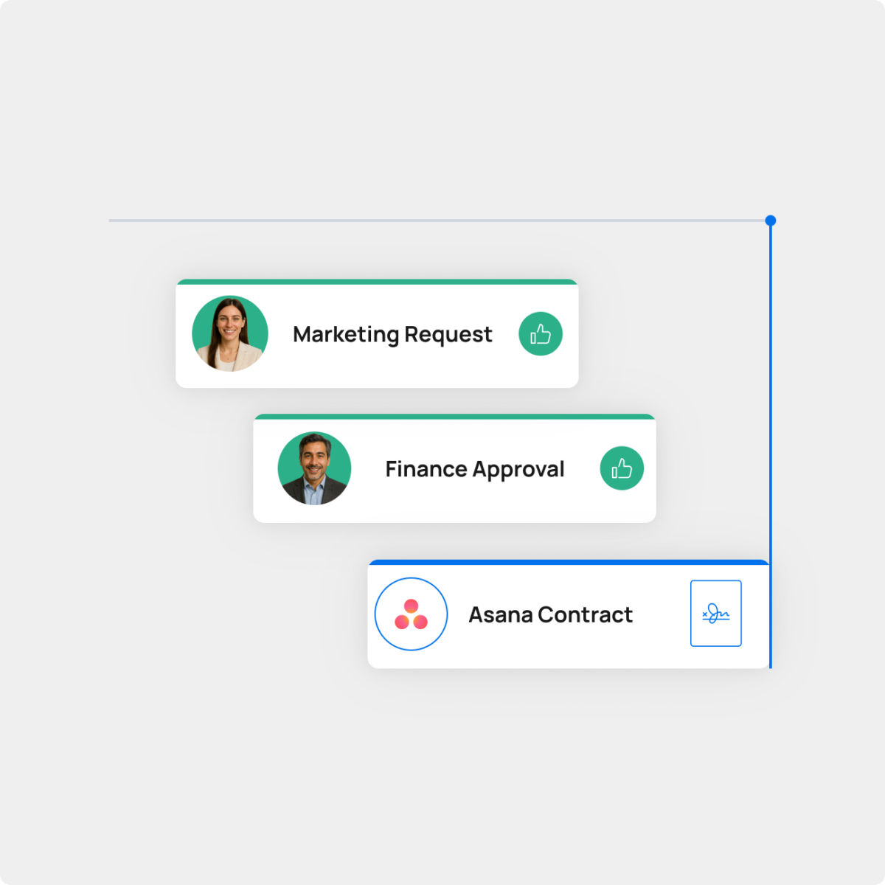Screen dimensions: 885x885
Task: Click the signature scribble inside the document icon
Action: (715, 614)
